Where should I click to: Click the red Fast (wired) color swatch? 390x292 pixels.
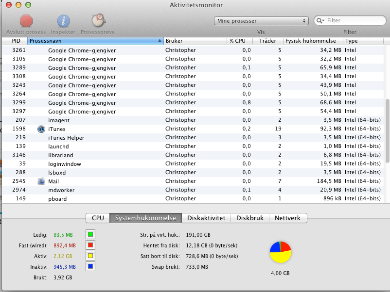click(90, 245)
